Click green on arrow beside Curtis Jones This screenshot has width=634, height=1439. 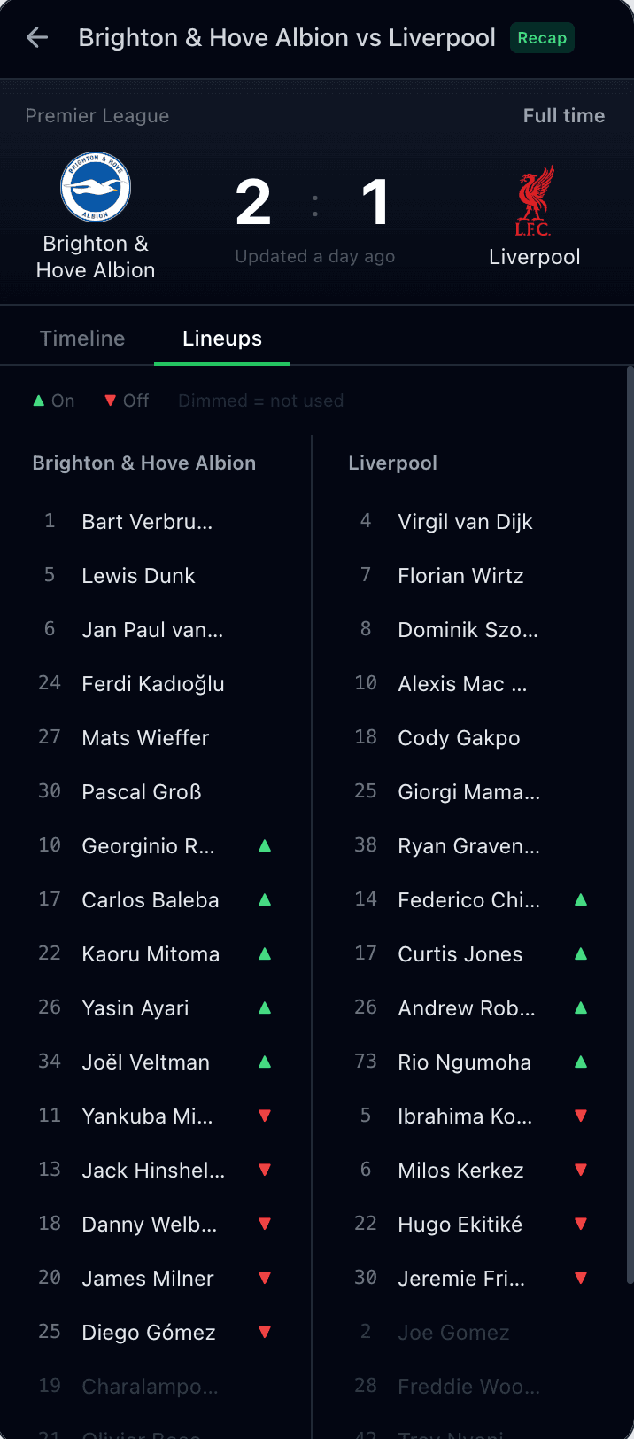(x=581, y=953)
